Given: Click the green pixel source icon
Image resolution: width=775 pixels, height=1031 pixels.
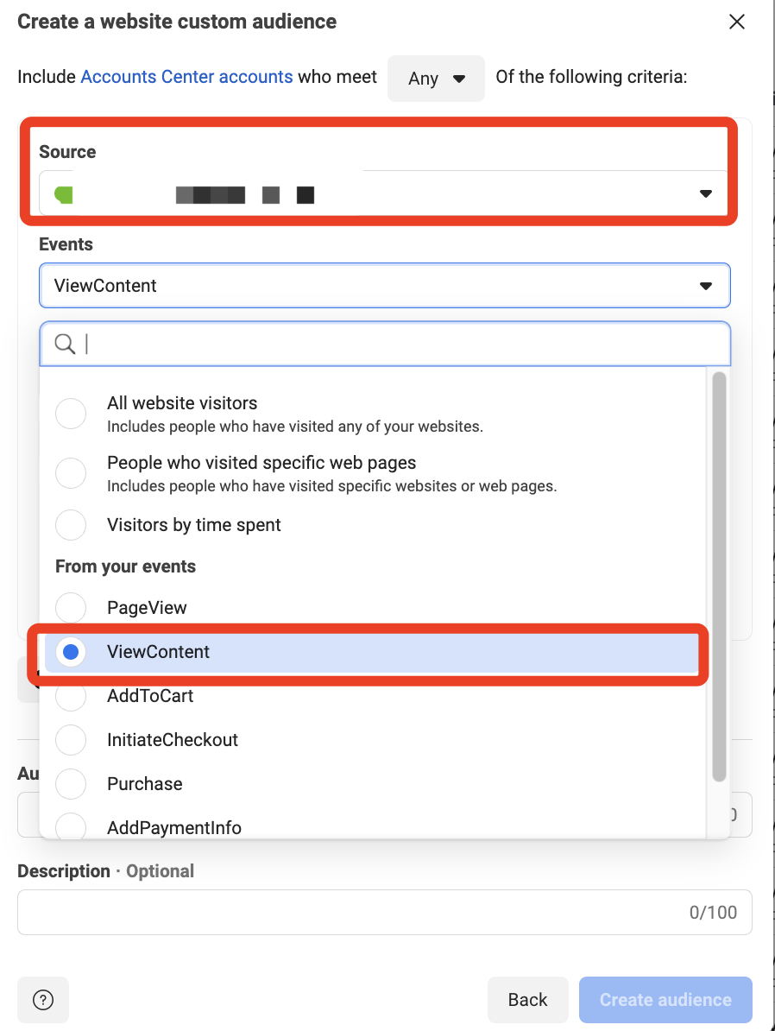Looking at the screenshot, I should click(64, 194).
